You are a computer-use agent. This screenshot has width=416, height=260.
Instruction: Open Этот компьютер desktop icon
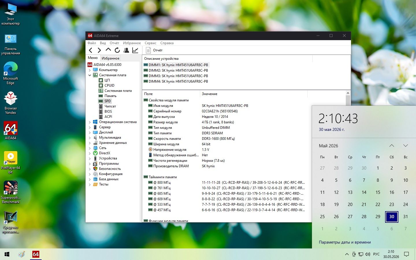[11, 14]
